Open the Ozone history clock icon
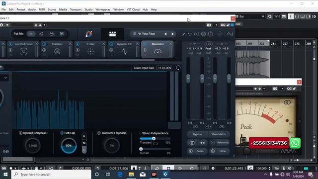Screen dimensions: 318x179 click(x=196, y=34)
